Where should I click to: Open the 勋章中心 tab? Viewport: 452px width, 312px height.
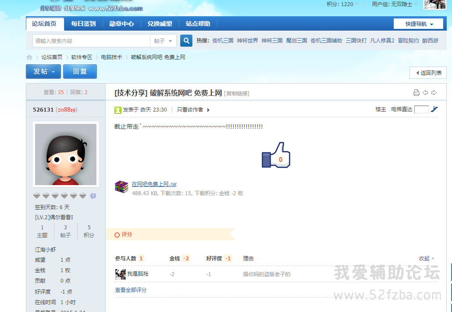[x=121, y=24]
